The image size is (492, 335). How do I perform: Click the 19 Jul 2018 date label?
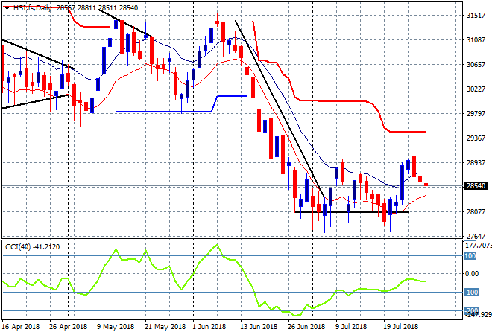(x=401, y=327)
